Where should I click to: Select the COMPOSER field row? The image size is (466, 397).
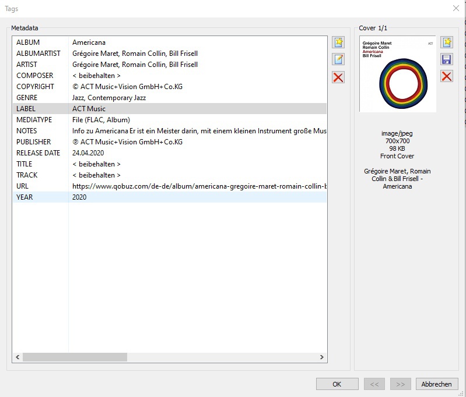tap(170, 75)
